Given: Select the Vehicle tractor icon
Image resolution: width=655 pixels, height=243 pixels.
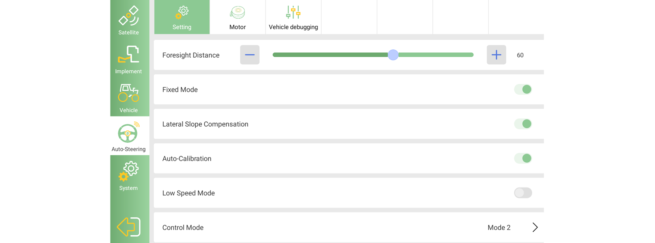Looking at the screenshot, I should (128, 93).
